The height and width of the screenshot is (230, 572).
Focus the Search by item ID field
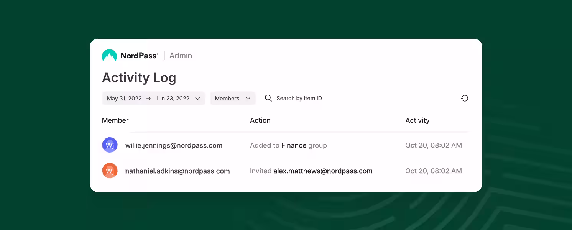(x=299, y=99)
